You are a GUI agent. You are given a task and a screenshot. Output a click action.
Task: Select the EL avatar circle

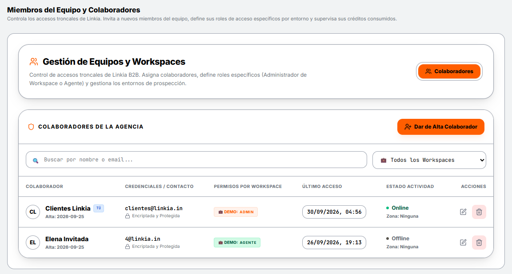[33, 243]
